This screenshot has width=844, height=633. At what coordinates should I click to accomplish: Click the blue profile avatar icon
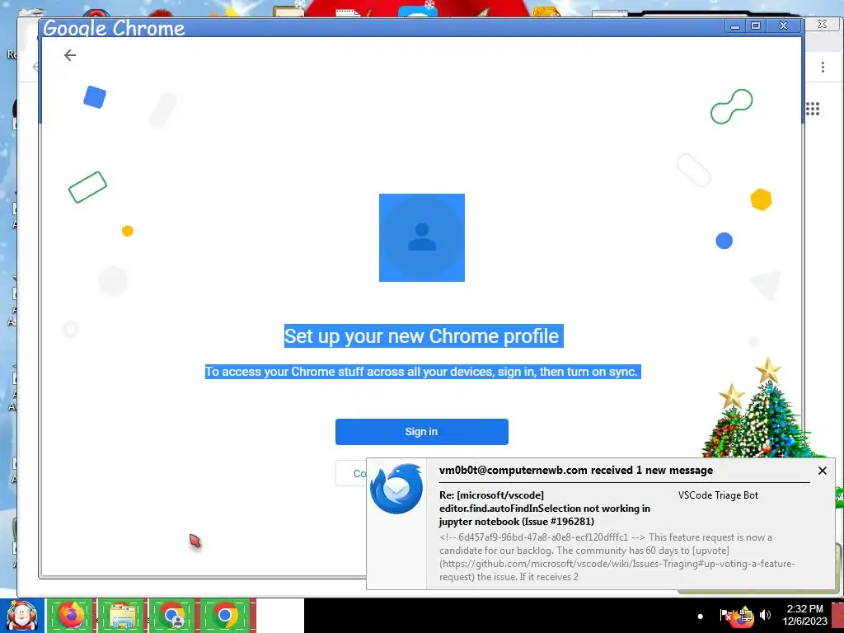click(422, 237)
